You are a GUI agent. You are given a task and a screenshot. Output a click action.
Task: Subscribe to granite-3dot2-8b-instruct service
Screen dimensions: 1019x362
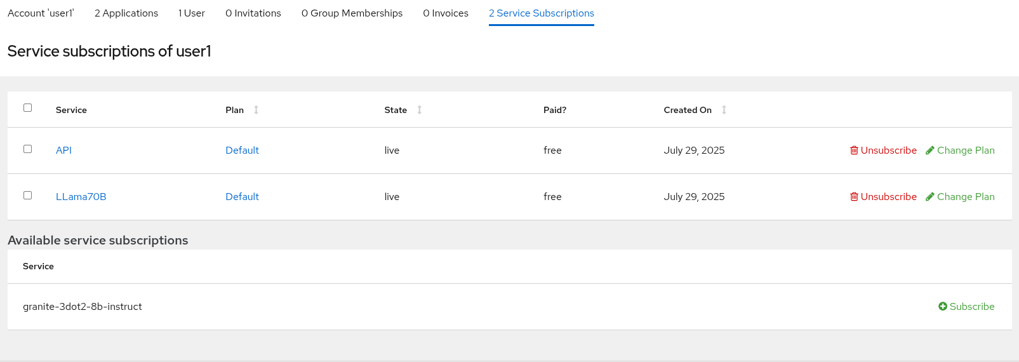point(966,307)
